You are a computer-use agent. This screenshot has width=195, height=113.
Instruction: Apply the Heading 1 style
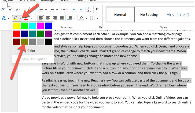(x=178, y=14)
